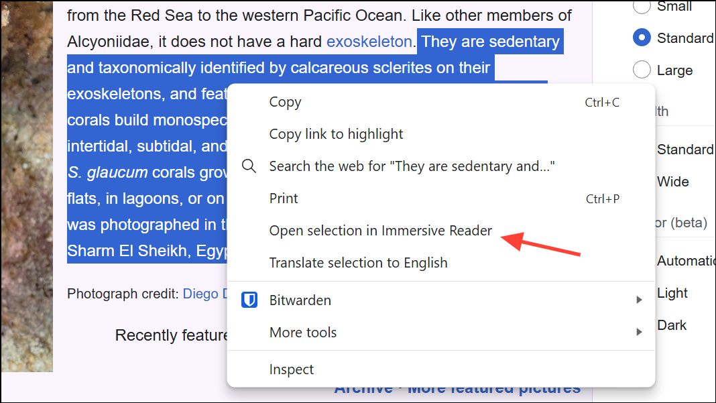Screen dimensions: 716x403
Task: Click the More featured pictures link
Action: coord(495,389)
